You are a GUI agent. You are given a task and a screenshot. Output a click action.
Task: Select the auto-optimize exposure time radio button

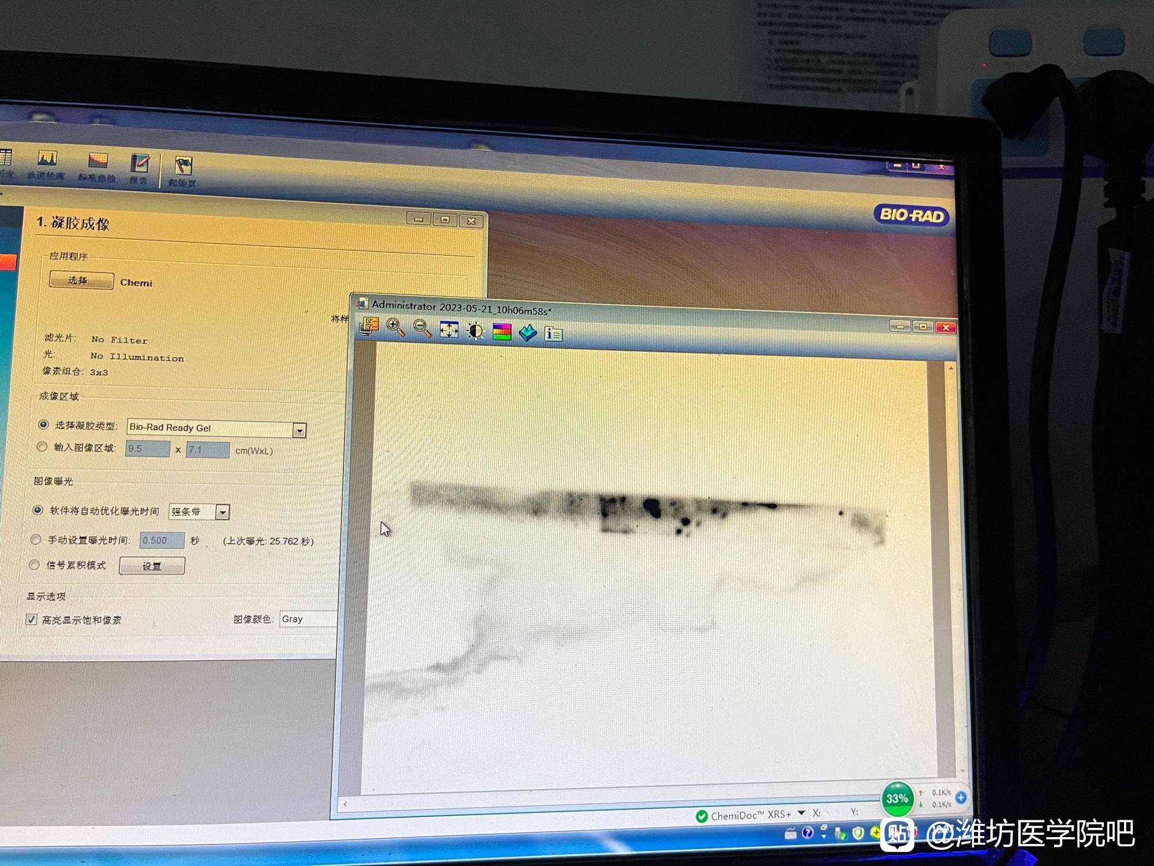tap(38, 510)
